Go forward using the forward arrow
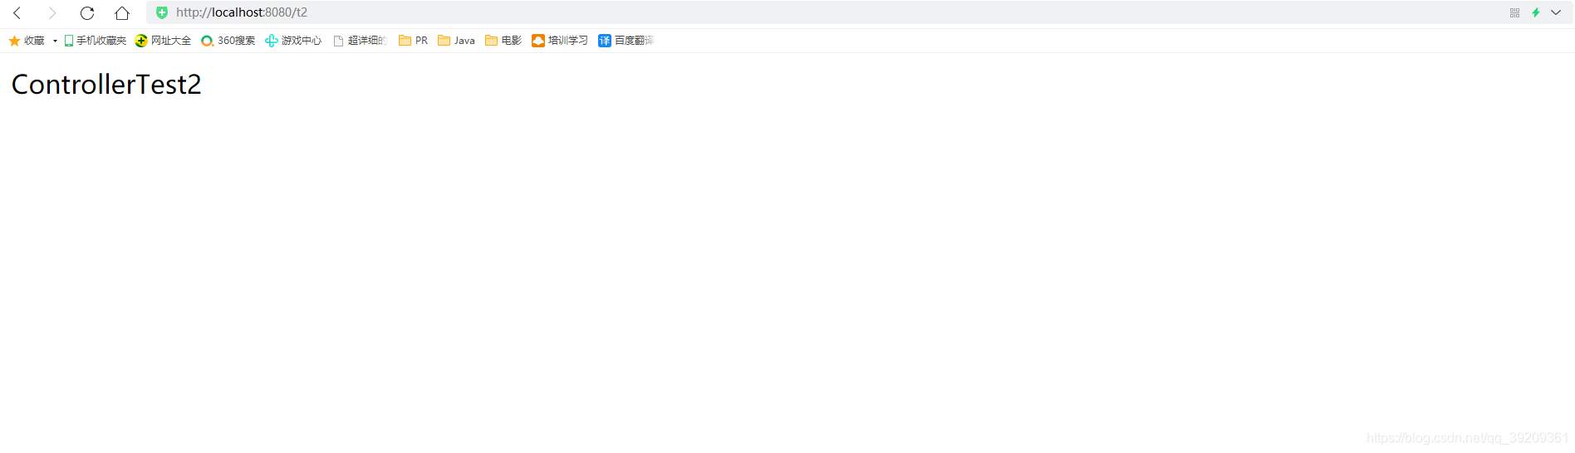The width and height of the screenshot is (1575, 453). click(52, 12)
